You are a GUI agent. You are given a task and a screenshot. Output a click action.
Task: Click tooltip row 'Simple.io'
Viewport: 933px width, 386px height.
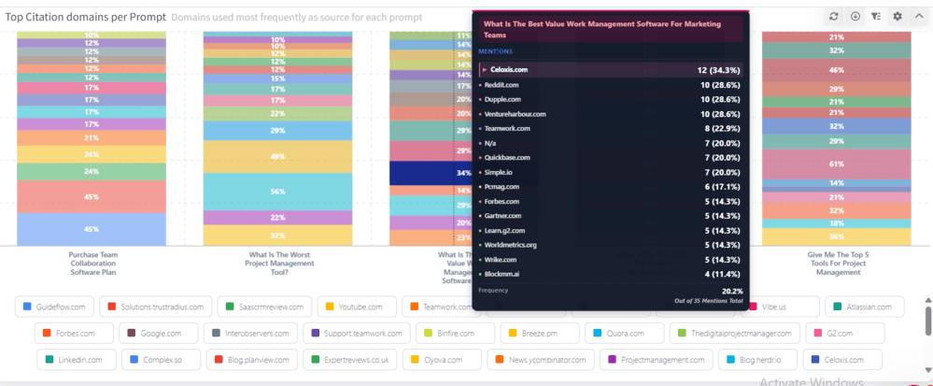tap(611, 172)
